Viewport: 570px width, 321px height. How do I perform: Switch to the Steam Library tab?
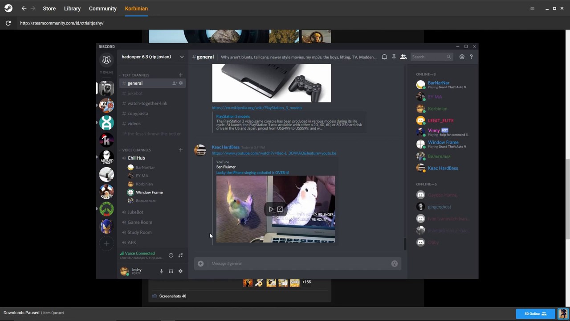(x=72, y=8)
